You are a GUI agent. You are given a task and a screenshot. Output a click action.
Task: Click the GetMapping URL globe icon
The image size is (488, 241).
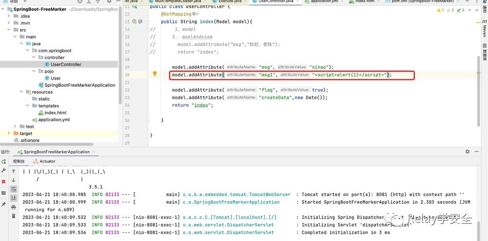click(x=195, y=14)
